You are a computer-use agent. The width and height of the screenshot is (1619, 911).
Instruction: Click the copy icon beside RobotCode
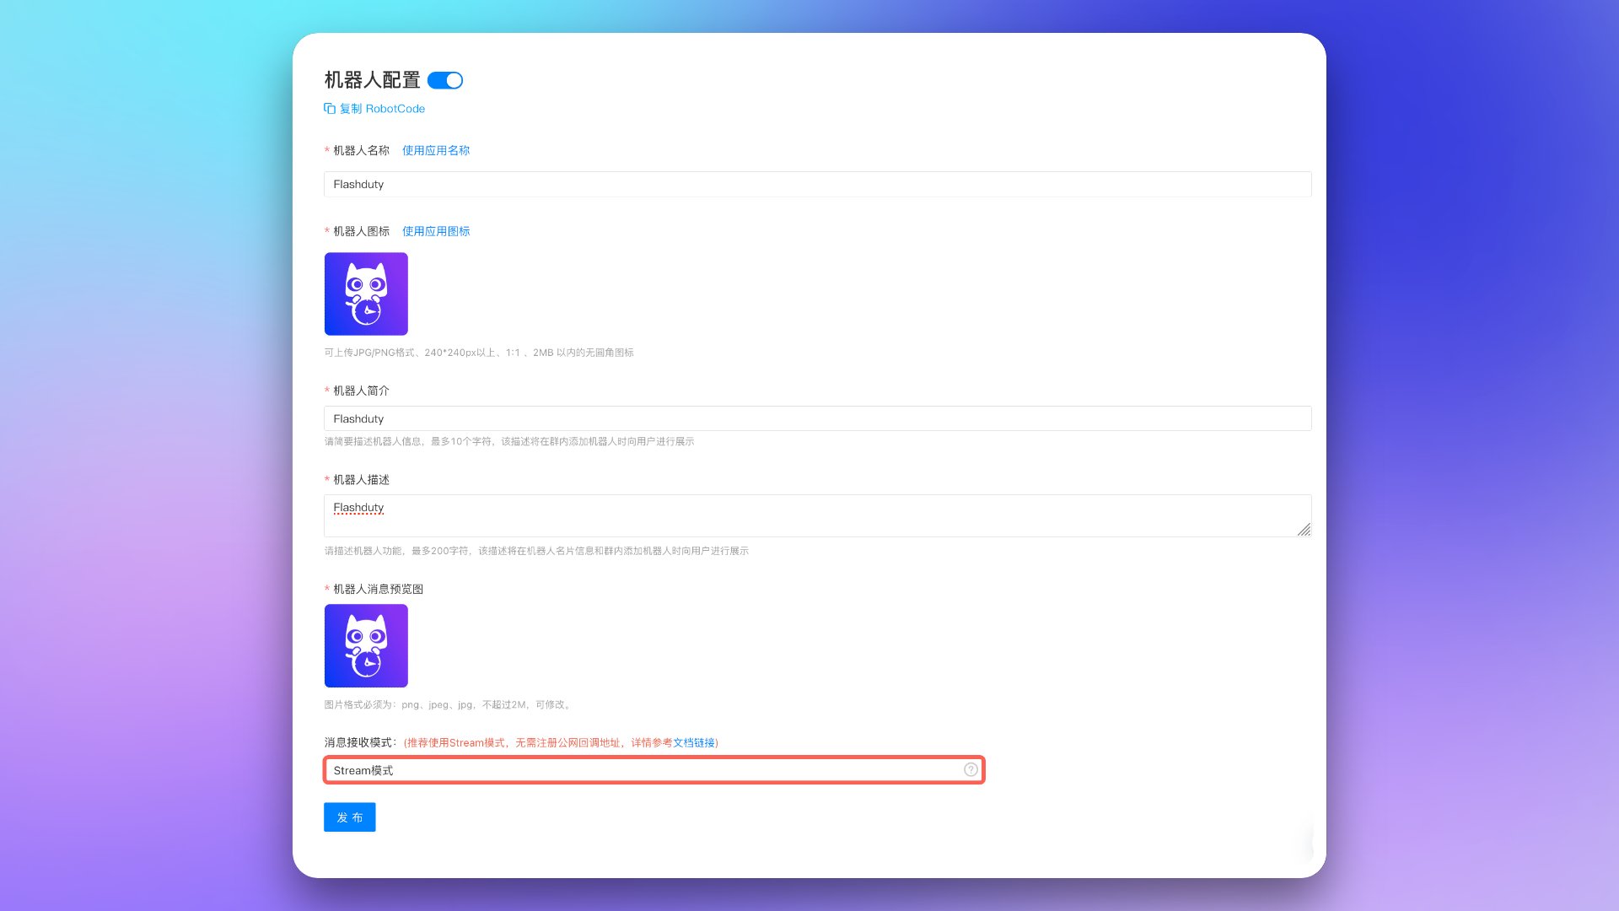pyautogui.click(x=330, y=109)
